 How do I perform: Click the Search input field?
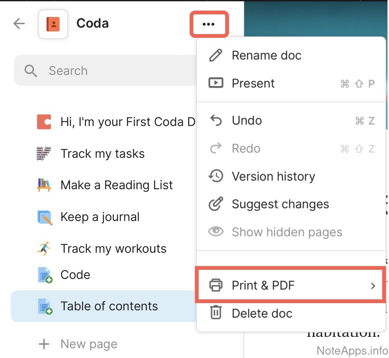click(x=114, y=71)
